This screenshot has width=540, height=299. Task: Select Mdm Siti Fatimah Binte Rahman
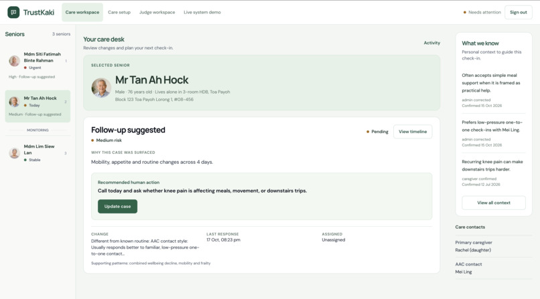(38, 66)
